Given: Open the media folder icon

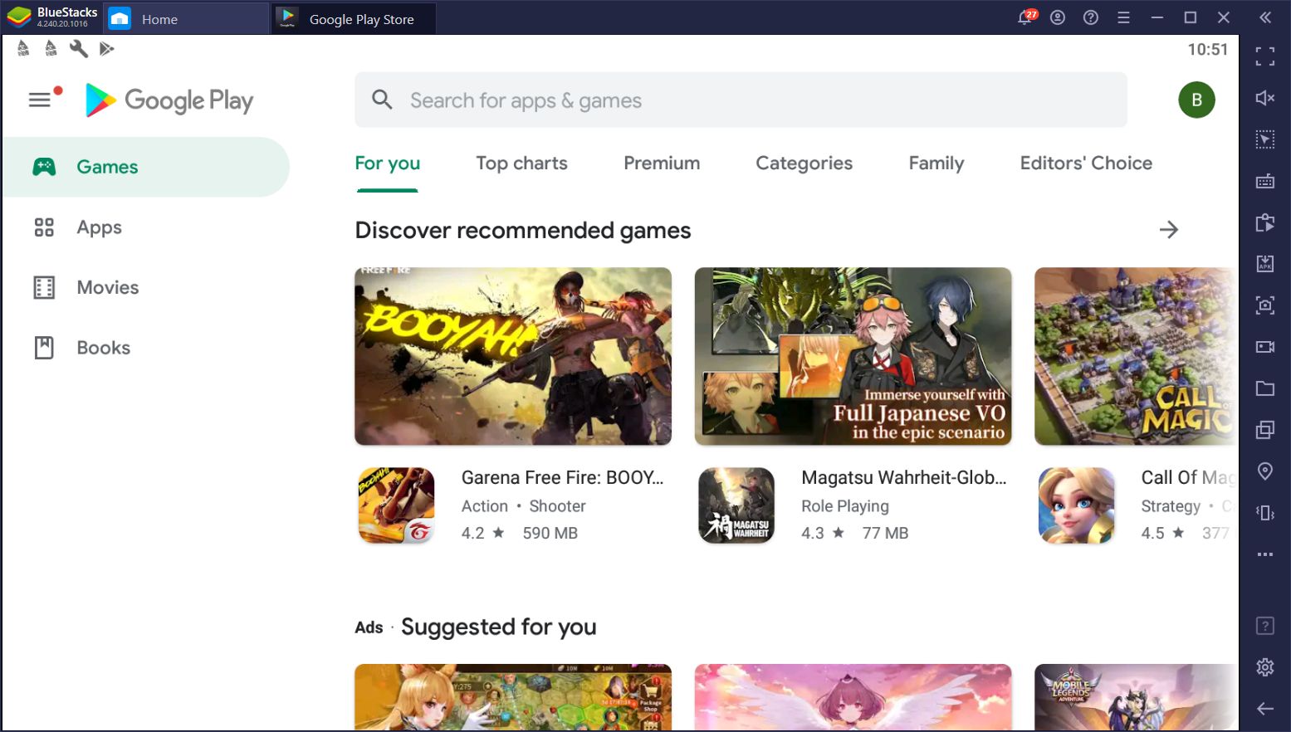Looking at the screenshot, I should coord(1264,388).
